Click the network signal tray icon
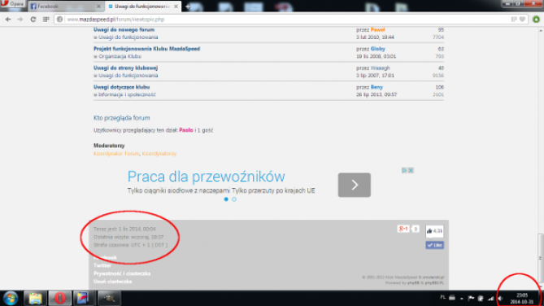Image resolution: width=544 pixels, height=306 pixels. coord(490,299)
